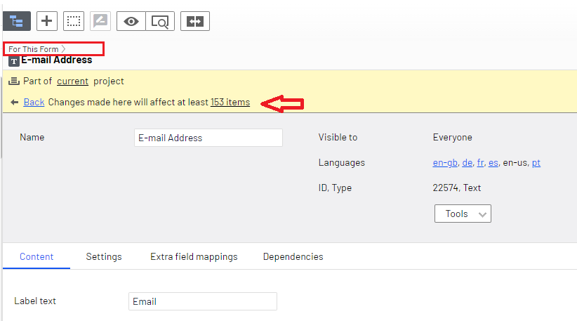
Task: Click the en-gb language link
Action: [x=444, y=163]
